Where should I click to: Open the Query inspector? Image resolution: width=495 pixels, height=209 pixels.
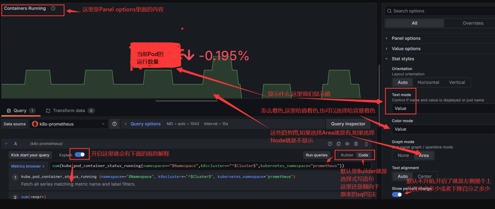click(348, 124)
